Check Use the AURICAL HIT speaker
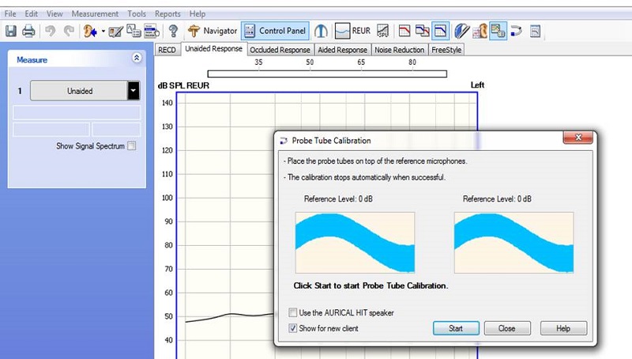This screenshot has height=359, width=632. coord(292,312)
